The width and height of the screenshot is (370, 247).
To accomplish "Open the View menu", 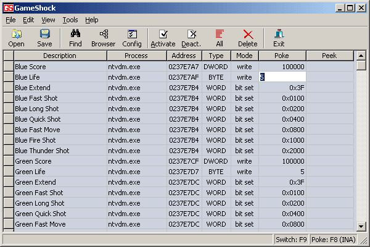I will point(48,20).
